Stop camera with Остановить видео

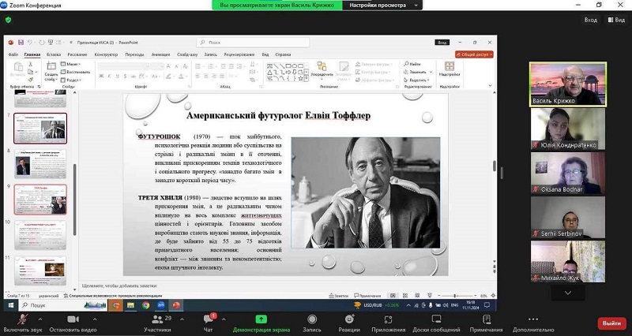73,323
